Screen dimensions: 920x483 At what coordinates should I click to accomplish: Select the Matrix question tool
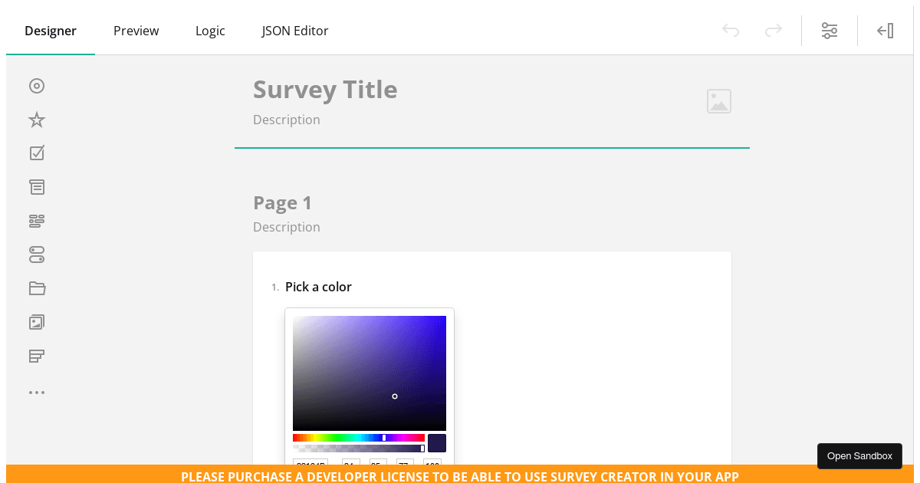pyautogui.click(x=37, y=355)
